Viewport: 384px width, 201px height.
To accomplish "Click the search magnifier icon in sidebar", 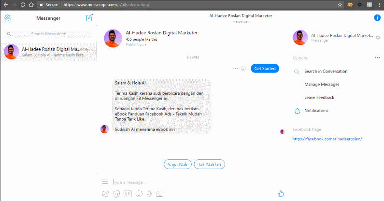I will [9, 34].
